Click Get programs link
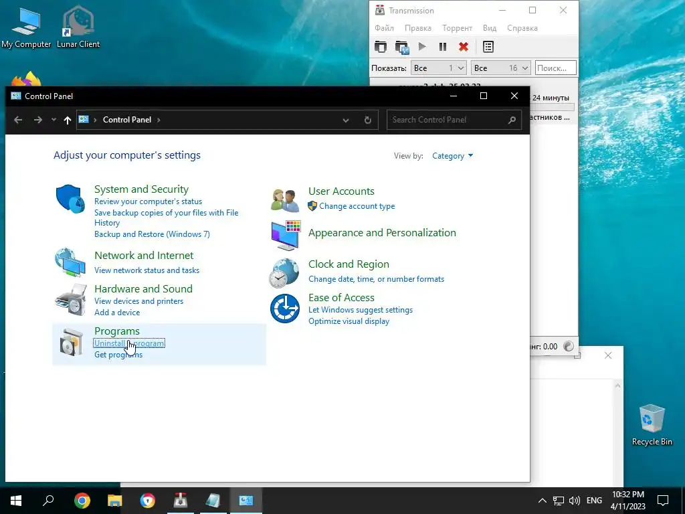The width and height of the screenshot is (685, 514). (118, 355)
